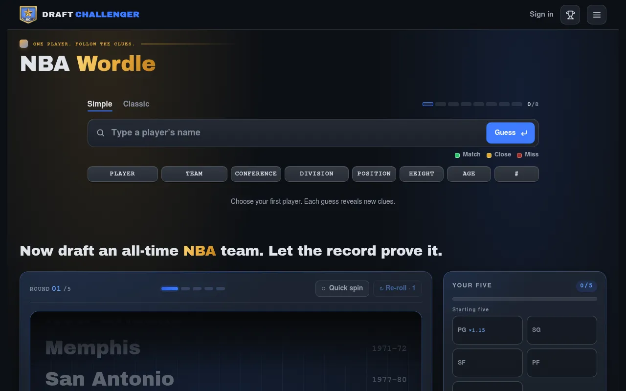Image resolution: width=626 pixels, height=391 pixels.
Task: Click the red Miss legend swatch
Action: (x=519, y=155)
